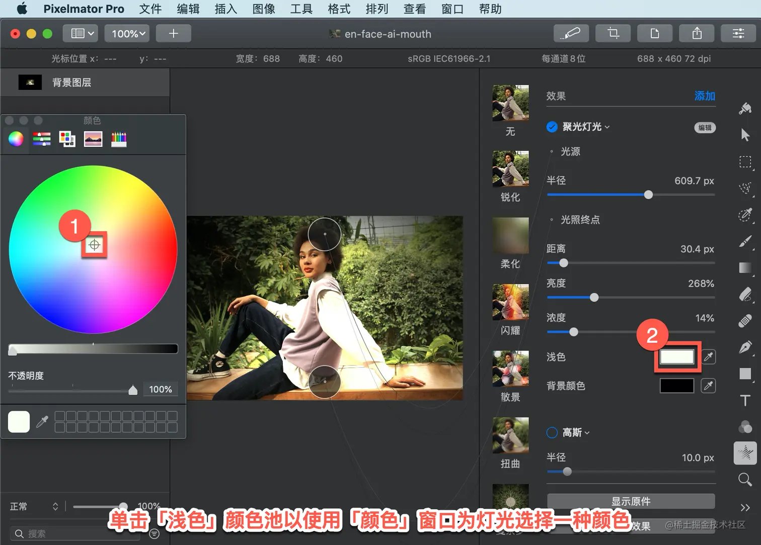Click the 不透明度 slider in 颜色 window
Image resolution: width=761 pixels, height=545 pixels.
(73, 390)
